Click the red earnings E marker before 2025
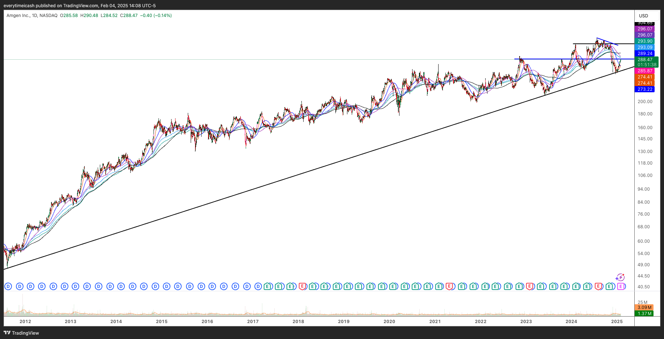 pyautogui.click(x=598, y=287)
